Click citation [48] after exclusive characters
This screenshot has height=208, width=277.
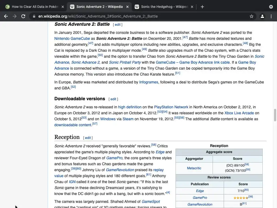[245, 43]
